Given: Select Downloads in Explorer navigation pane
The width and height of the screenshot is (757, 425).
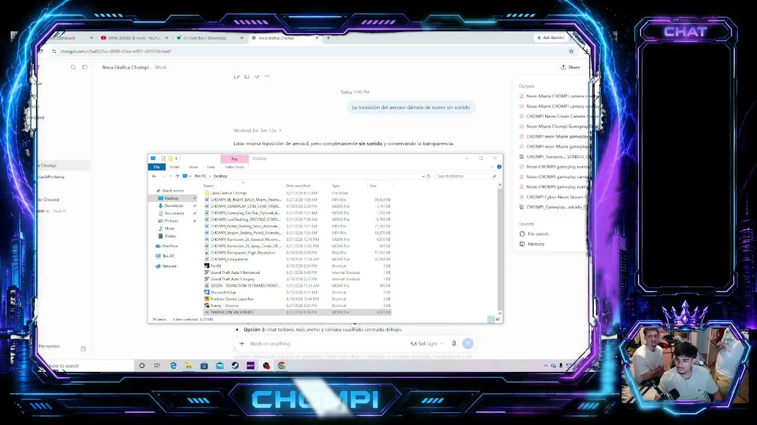Looking at the screenshot, I should click(174, 205).
